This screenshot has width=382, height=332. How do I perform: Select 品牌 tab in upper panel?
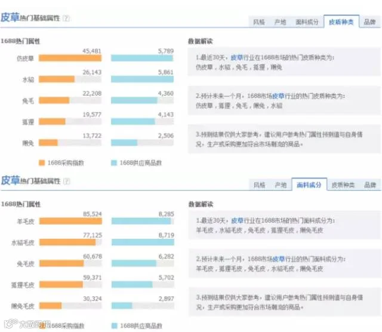(x=369, y=22)
